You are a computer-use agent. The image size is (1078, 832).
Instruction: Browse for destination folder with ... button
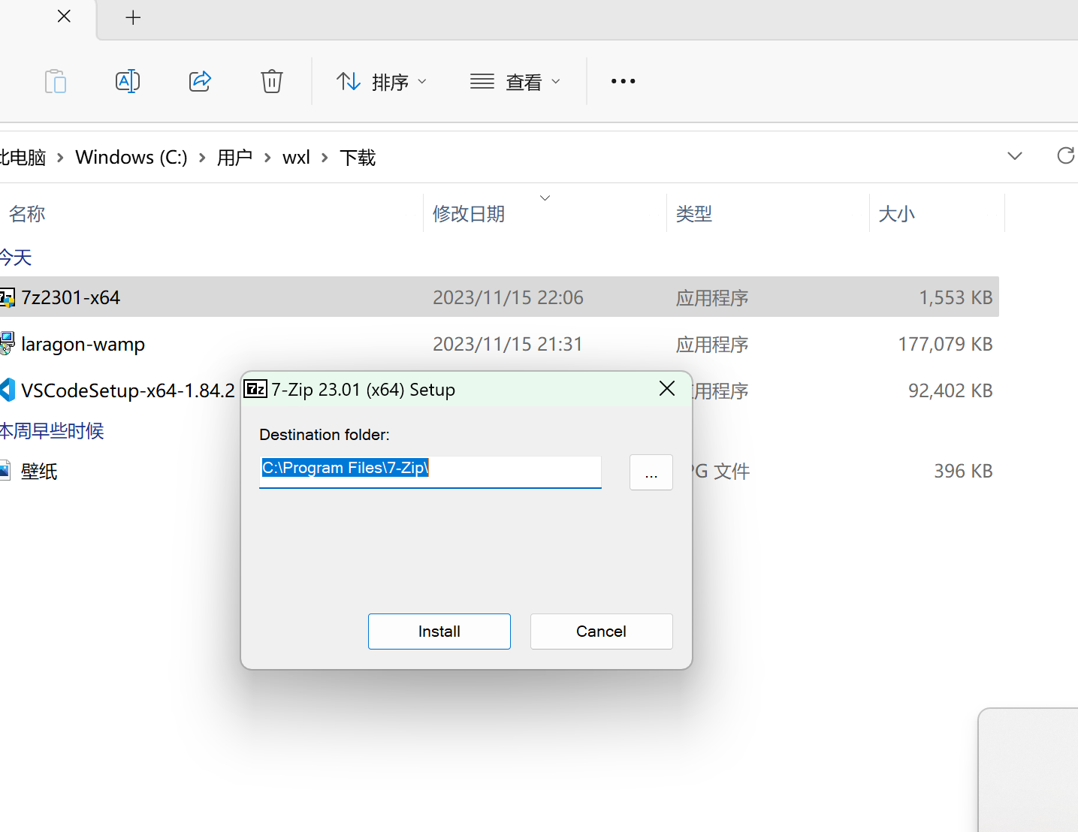tap(651, 472)
